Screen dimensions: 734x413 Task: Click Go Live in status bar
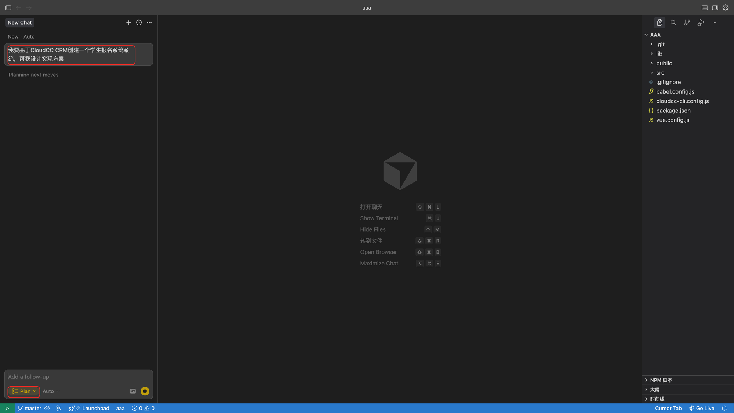[702, 408]
